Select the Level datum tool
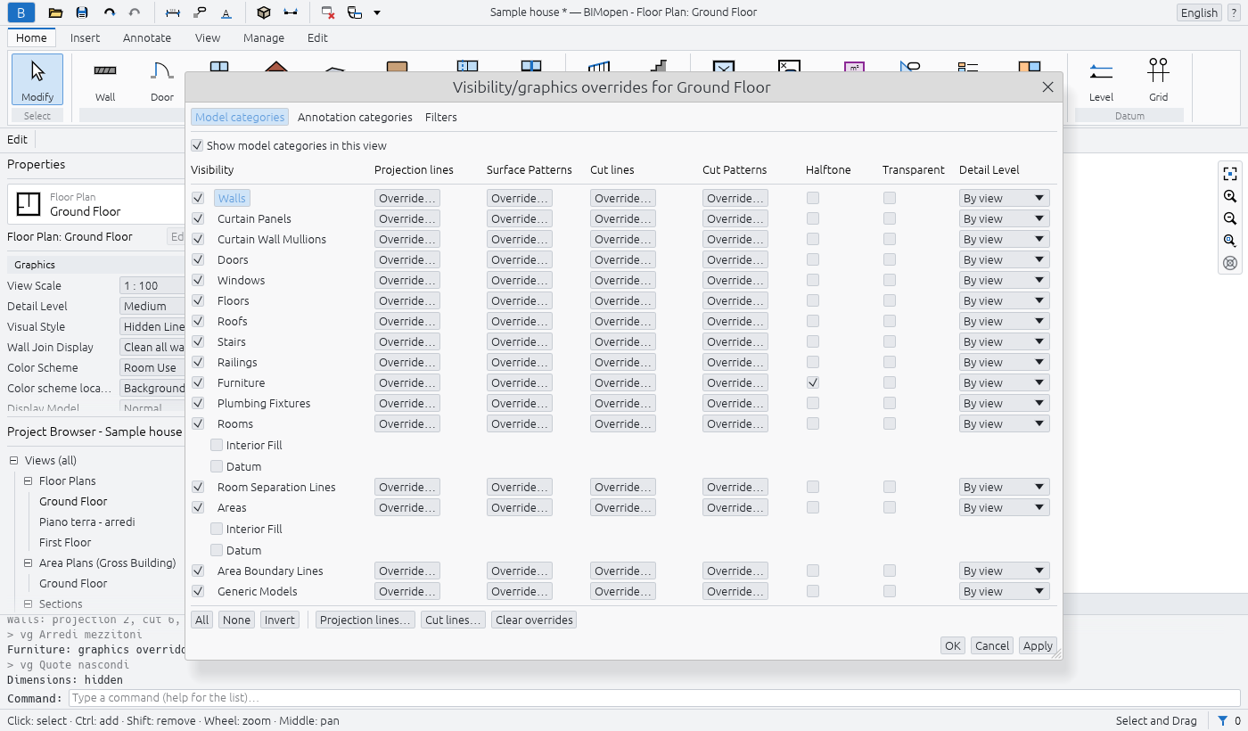The width and height of the screenshot is (1248, 731). pos(1101,79)
